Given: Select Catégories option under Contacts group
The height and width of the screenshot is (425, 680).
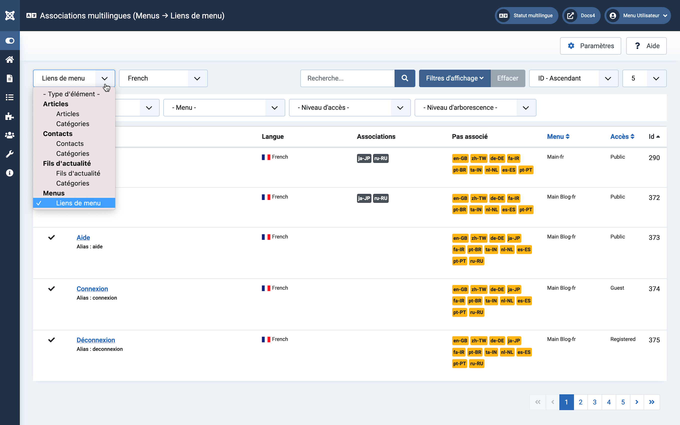Looking at the screenshot, I should pos(74,153).
